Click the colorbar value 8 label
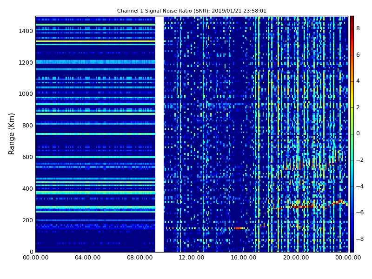 [x=358, y=28]
